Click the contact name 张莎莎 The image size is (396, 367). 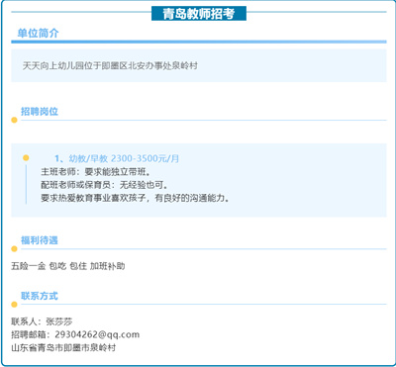tap(59, 321)
